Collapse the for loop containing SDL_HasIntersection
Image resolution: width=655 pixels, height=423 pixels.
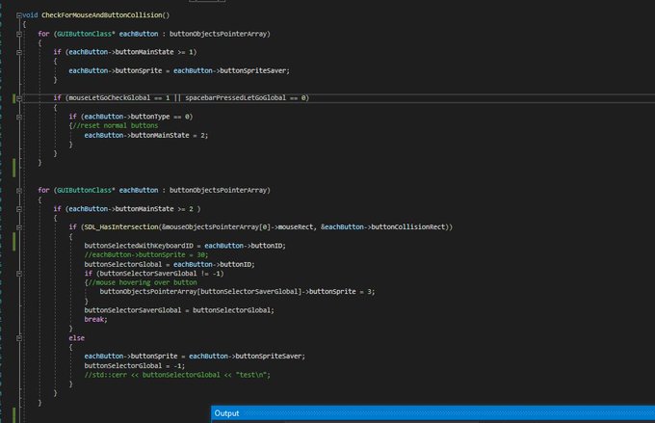(x=19, y=190)
